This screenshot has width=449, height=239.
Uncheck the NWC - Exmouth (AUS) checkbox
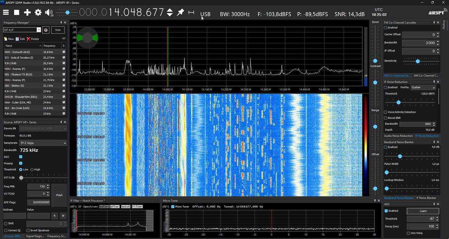point(64,52)
